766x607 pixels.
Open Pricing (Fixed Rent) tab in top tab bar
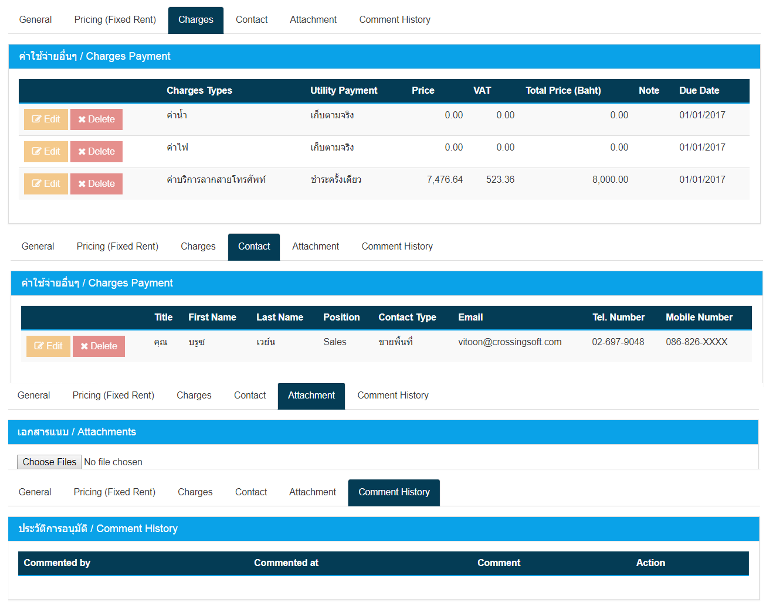tap(115, 20)
